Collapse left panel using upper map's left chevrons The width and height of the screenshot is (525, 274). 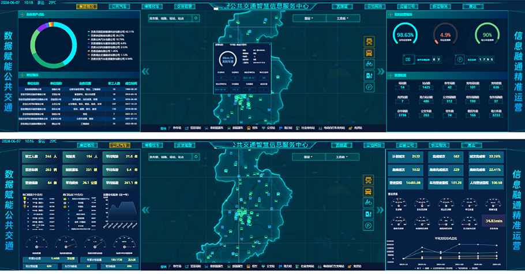[x=146, y=71]
